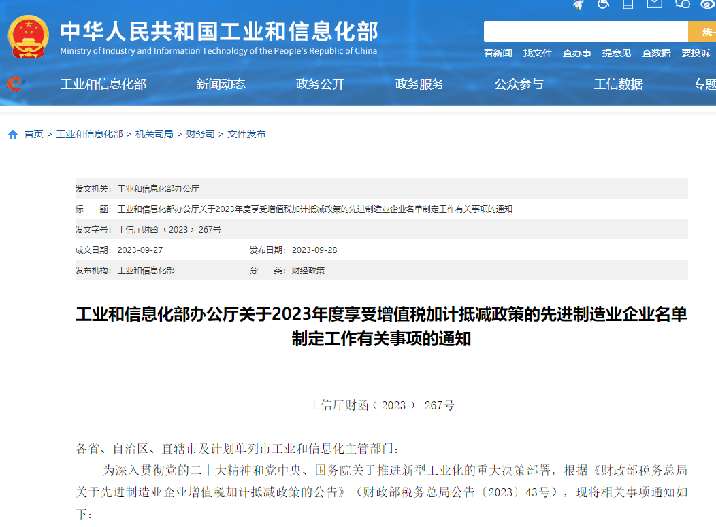Image resolution: width=716 pixels, height=527 pixels.
Task: Click the mail envelope icon
Action: pyautogui.click(x=654, y=4)
